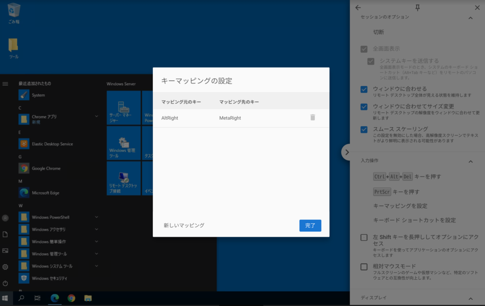
Task: Enable the 左 Shift key long-press option
Action: point(363,237)
